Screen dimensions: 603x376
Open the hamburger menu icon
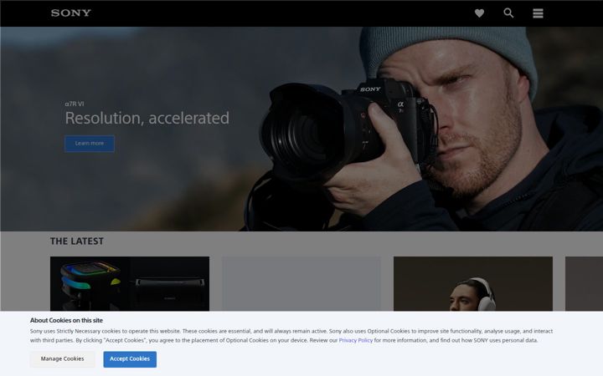click(538, 13)
